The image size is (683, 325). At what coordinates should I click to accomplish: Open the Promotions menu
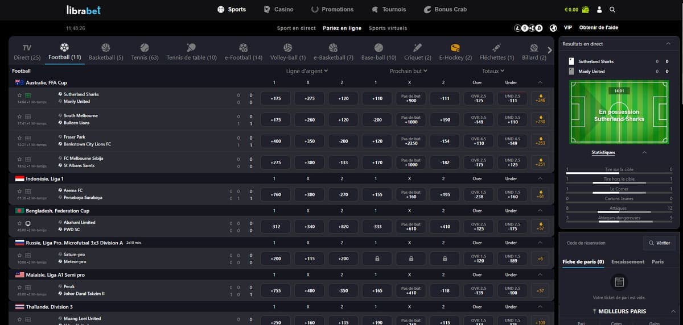[x=332, y=10]
